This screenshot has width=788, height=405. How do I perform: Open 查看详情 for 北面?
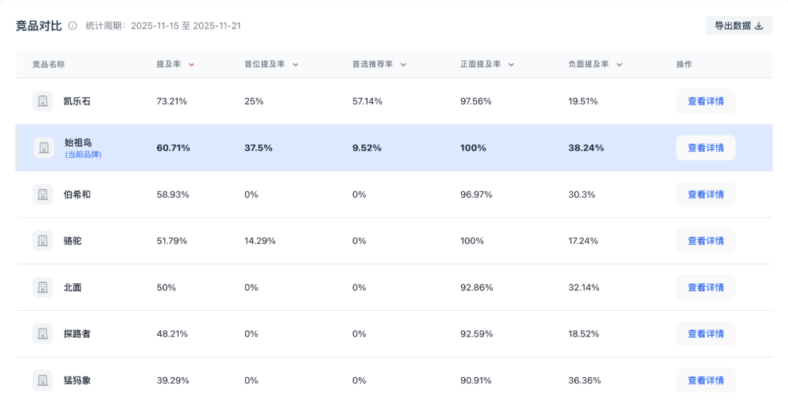click(706, 288)
